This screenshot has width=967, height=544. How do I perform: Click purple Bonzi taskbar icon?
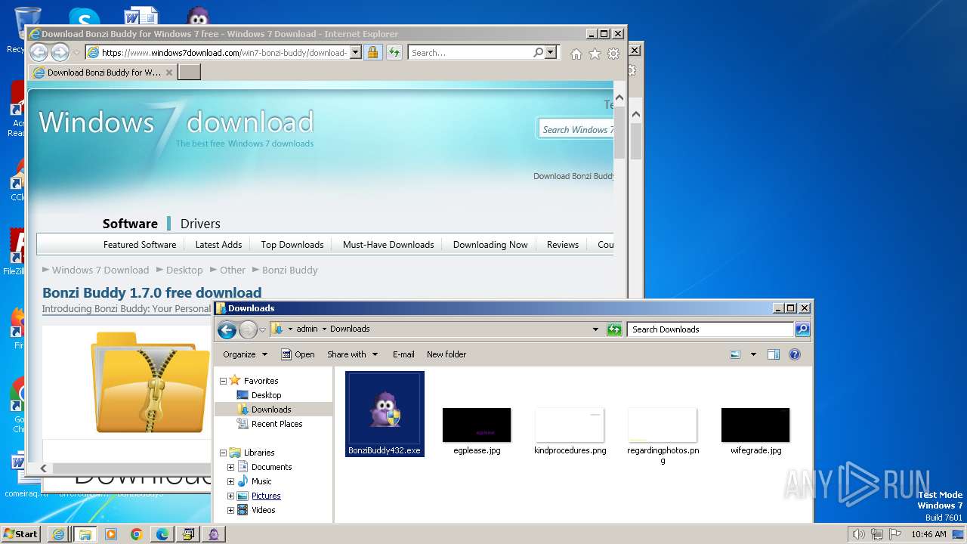coord(214,534)
